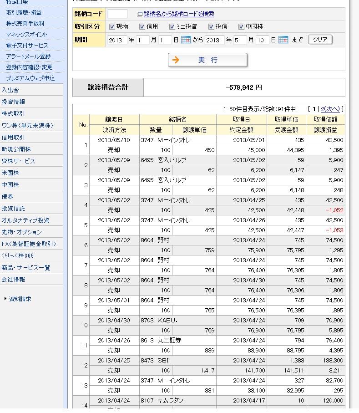Click the small icon before 銘柄名から銘柄コードを検索
Viewport: 359px width, 413px height.
(140, 14)
